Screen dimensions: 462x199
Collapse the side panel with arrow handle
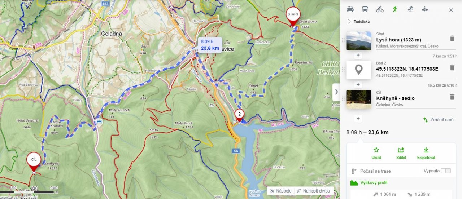point(336,92)
